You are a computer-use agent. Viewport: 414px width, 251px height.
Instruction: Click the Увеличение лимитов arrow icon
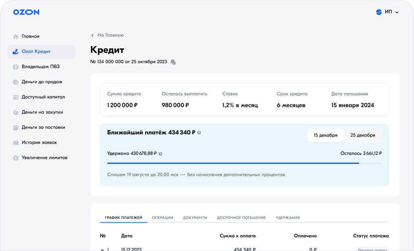pyautogui.click(x=16, y=158)
